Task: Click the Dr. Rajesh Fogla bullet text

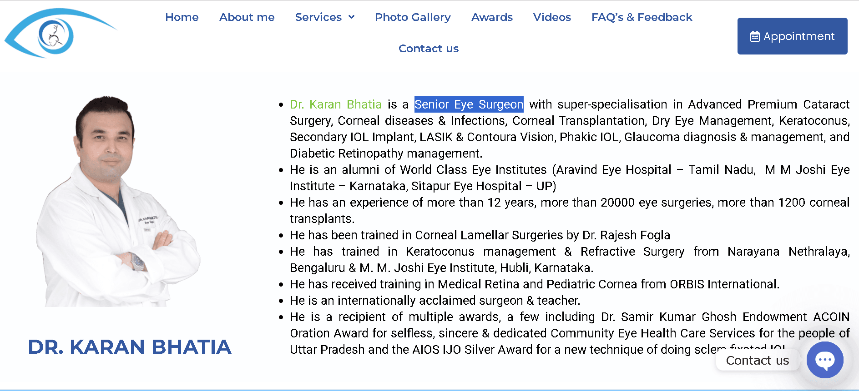Action: point(480,235)
